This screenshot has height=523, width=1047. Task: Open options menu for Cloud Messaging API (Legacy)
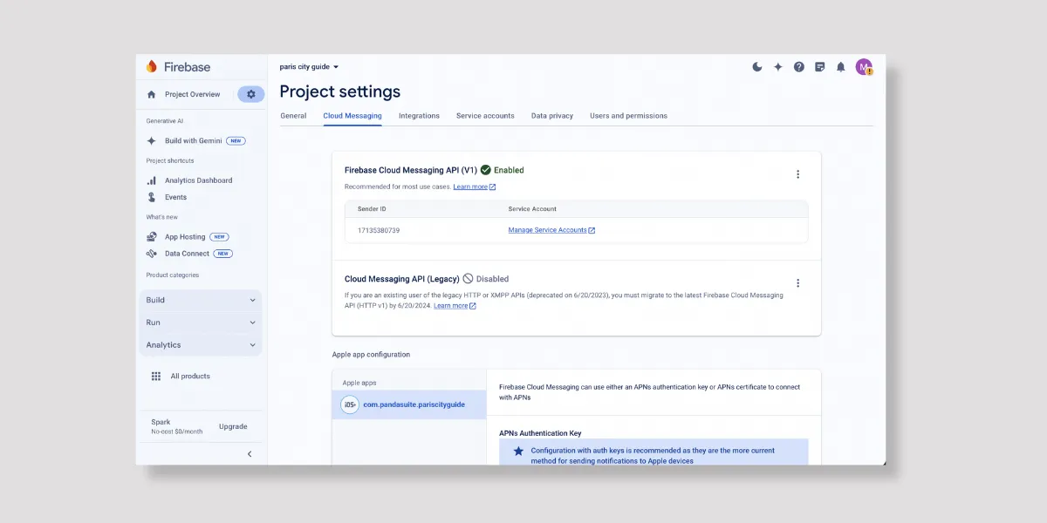(x=797, y=283)
